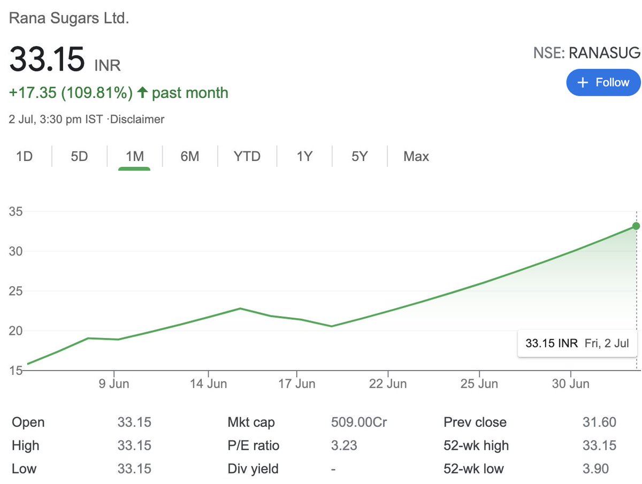Click the Mkt cap value 509.00Cr

coord(359,422)
